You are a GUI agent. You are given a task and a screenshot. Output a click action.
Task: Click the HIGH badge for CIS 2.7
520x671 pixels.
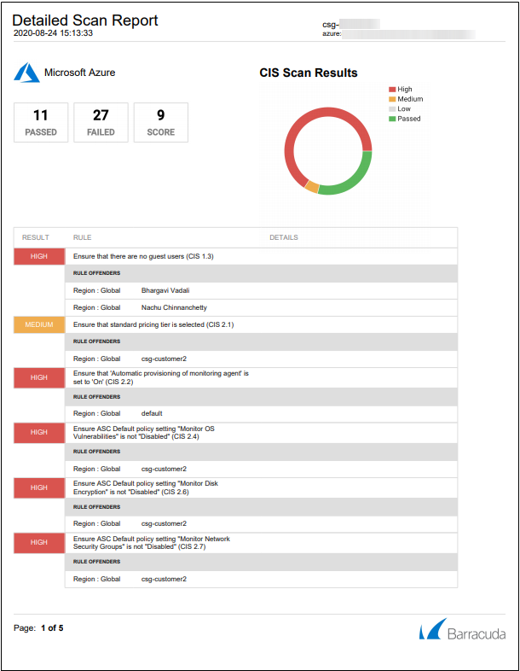pyautogui.click(x=39, y=543)
